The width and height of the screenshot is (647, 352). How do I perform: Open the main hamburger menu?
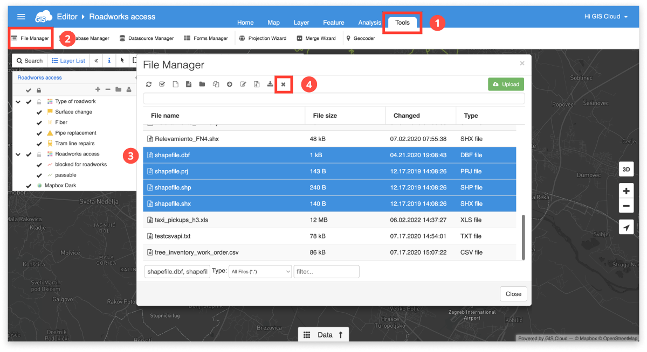(20, 16)
